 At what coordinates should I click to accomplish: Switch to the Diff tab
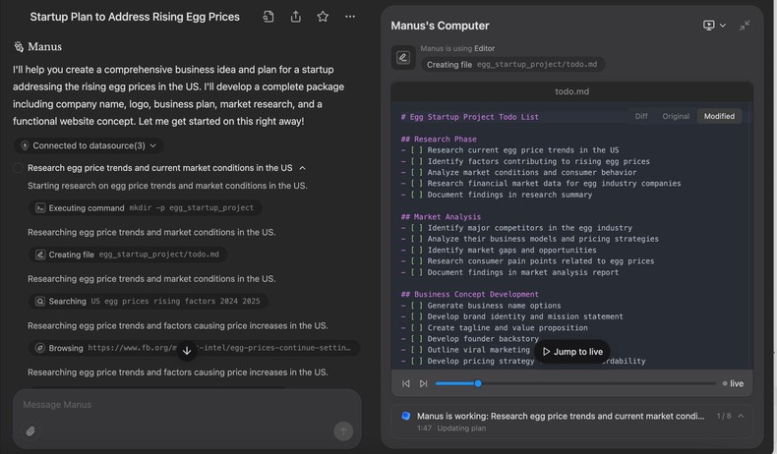tap(641, 116)
